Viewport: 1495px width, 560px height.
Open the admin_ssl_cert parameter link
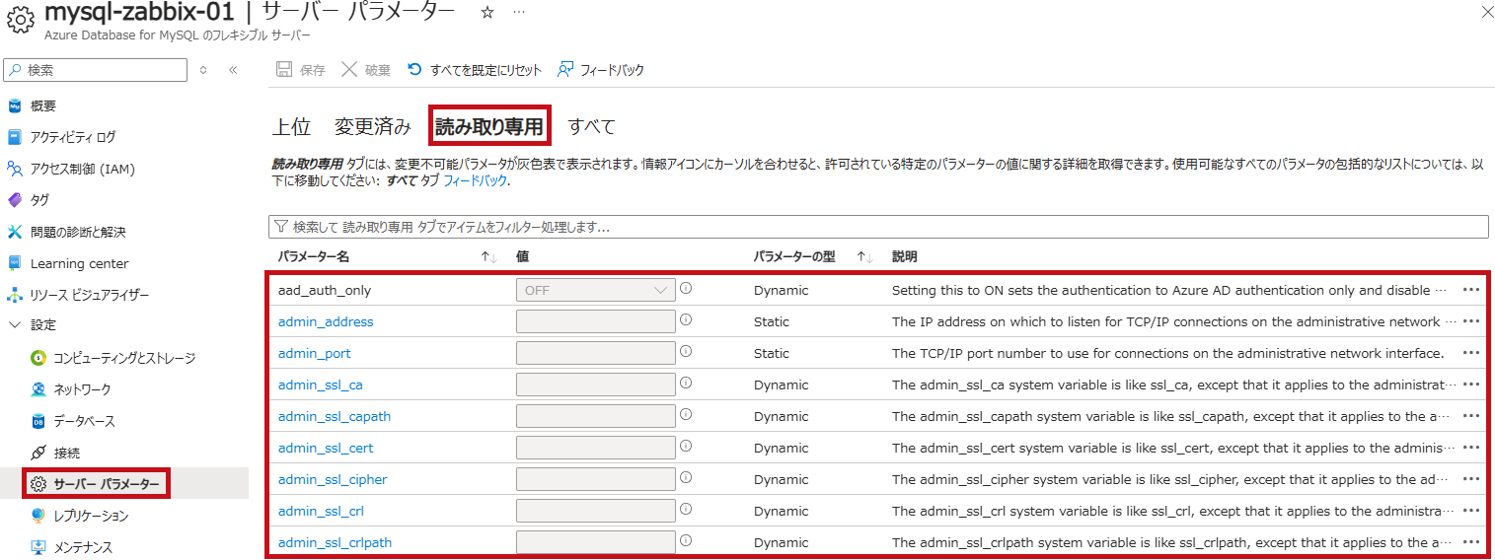point(326,448)
